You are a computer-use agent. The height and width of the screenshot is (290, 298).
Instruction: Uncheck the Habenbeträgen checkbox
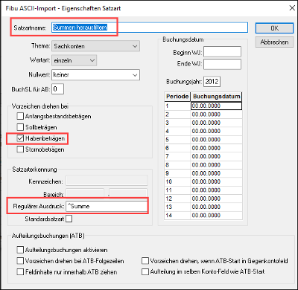pyautogui.click(x=20, y=138)
